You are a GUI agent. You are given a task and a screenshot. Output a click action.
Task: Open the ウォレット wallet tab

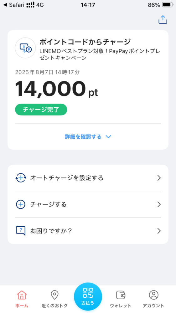[x=121, y=299]
